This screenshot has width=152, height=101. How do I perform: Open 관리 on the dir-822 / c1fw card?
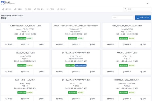coord(92,98)
